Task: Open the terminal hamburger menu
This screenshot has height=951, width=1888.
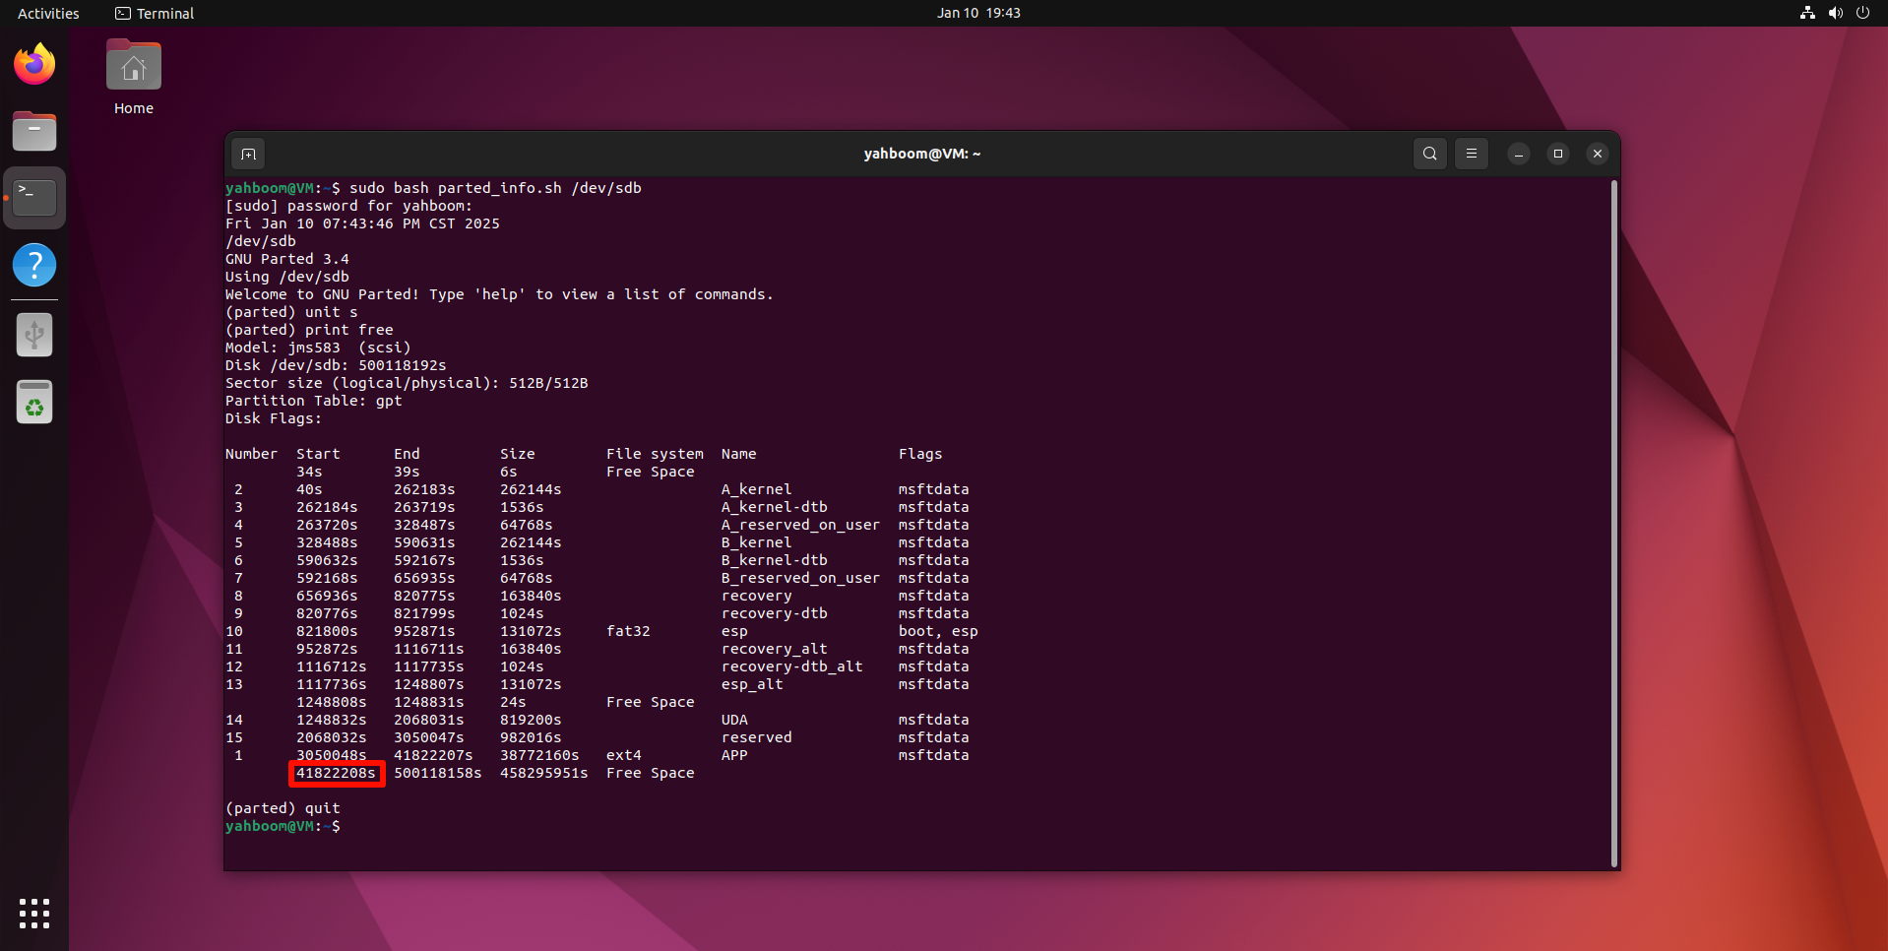Action: click(1471, 154)
